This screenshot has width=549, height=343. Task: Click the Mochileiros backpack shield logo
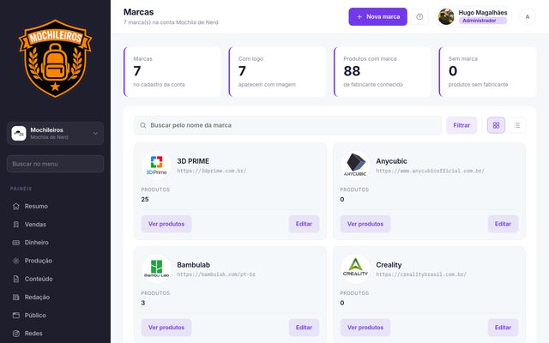[x=55, y=58]
